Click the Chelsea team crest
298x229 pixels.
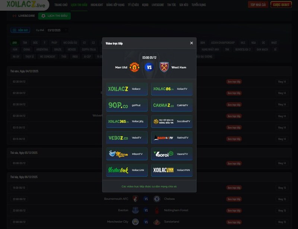(x=157, y=199)
